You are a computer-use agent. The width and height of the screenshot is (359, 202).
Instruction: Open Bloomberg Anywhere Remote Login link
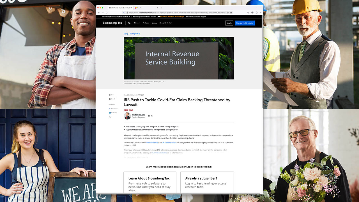pyautogui.click(x=171, y=17)
